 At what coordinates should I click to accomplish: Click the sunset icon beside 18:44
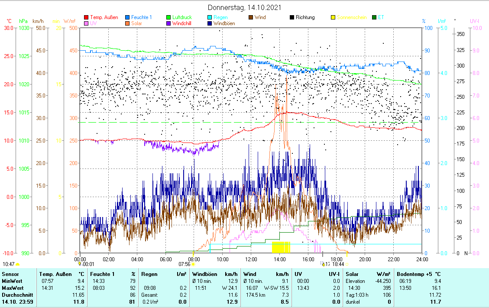347,264
